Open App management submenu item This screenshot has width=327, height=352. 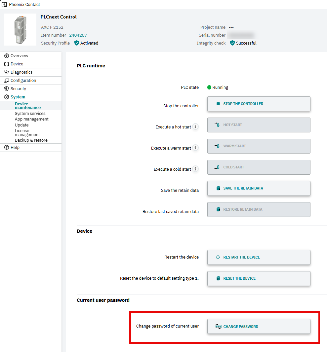tap(31, 119)
